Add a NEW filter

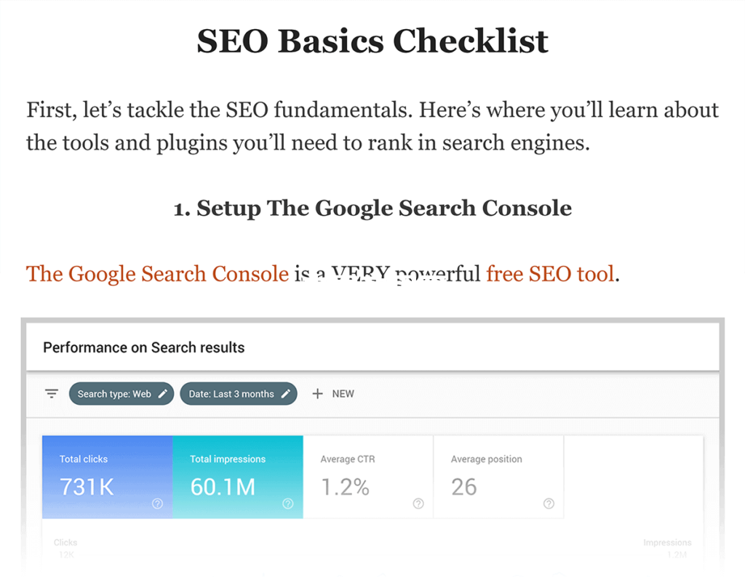coord(333,394)
